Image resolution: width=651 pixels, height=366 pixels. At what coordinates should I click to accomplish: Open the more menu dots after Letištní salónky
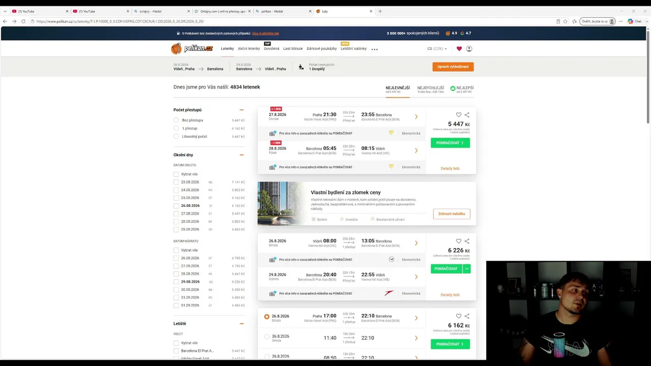tap(375, 49)
